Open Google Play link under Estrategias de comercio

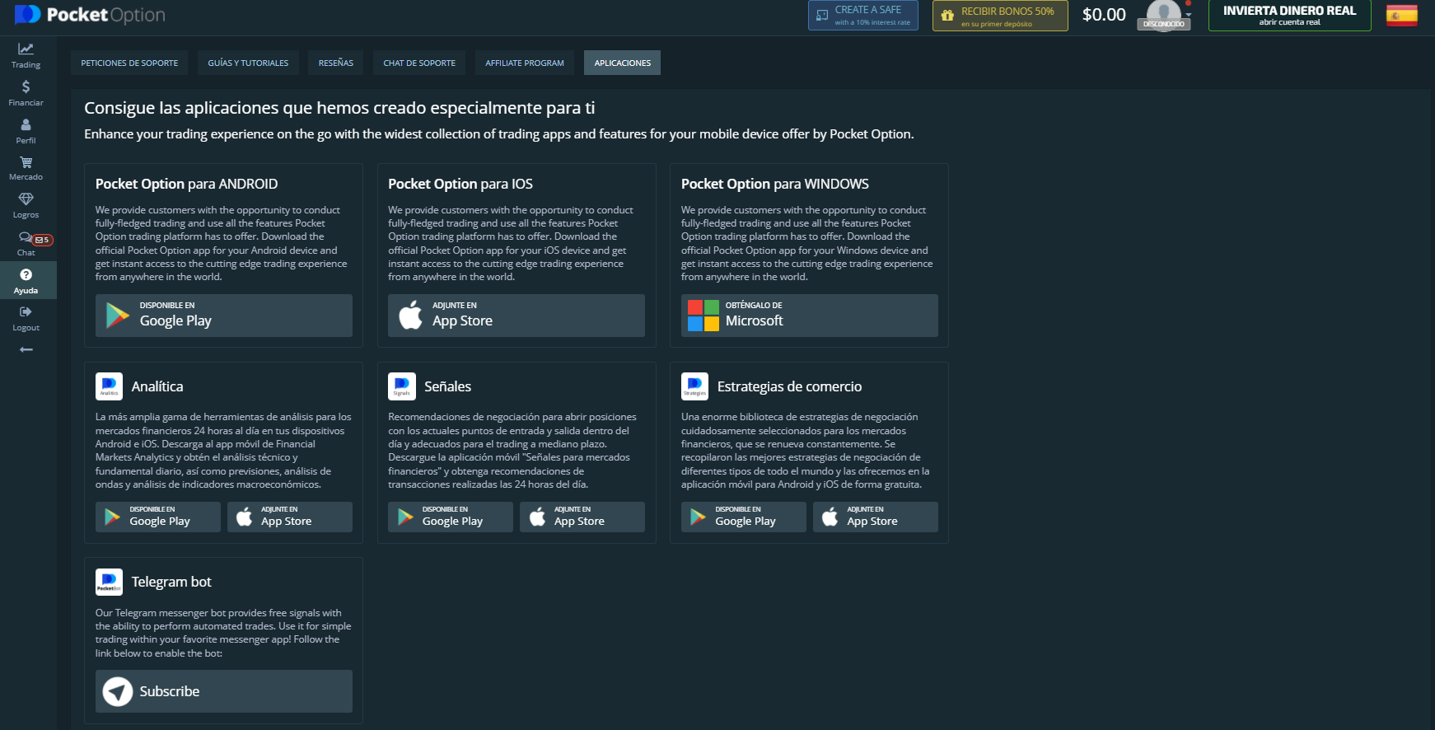point(744,517)
